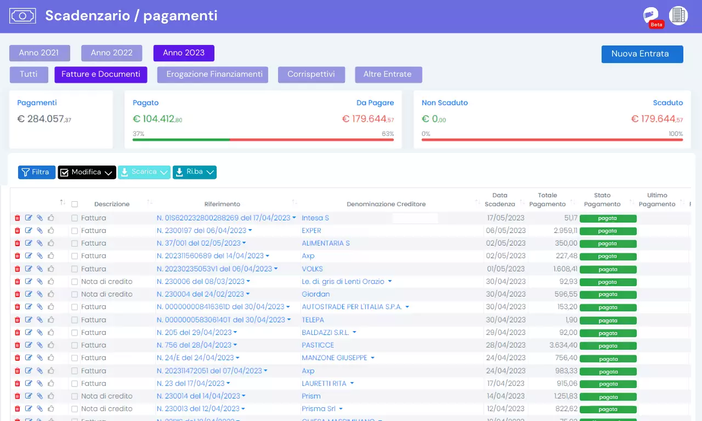702x421 pixels.
Task: Open the Modifica dropdown
Action: click(x=87, y=172)
